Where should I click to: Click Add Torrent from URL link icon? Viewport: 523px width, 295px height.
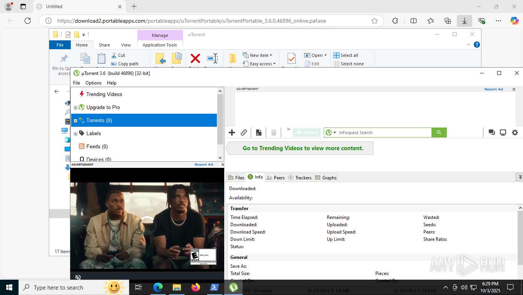click(244, 133)
